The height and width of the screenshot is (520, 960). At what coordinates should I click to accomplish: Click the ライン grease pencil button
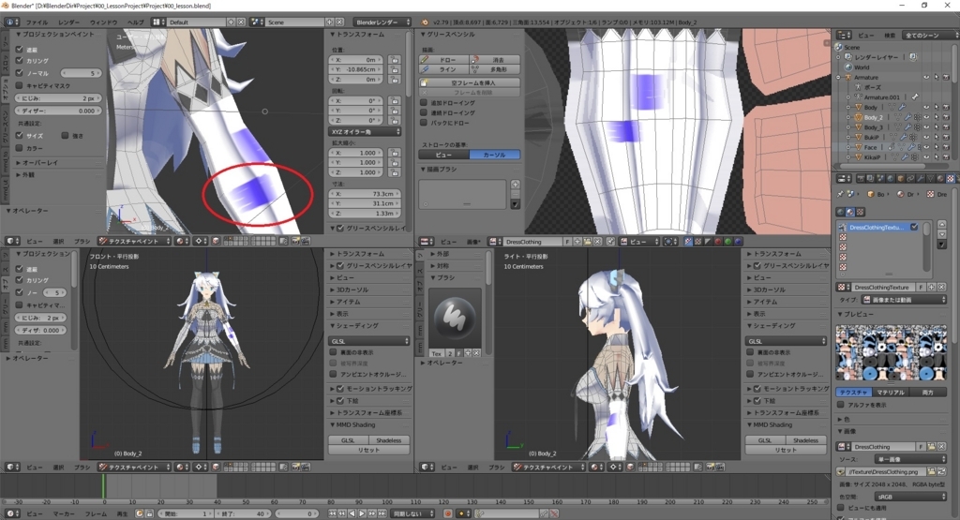pos(444,69)
